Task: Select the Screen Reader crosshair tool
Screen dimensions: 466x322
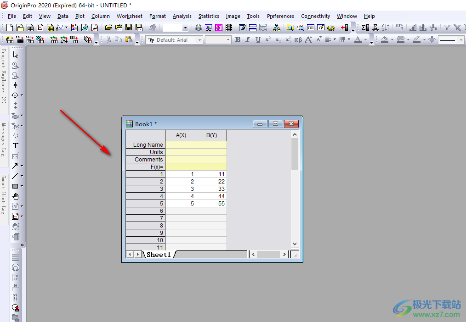Action: coord(16,85)
